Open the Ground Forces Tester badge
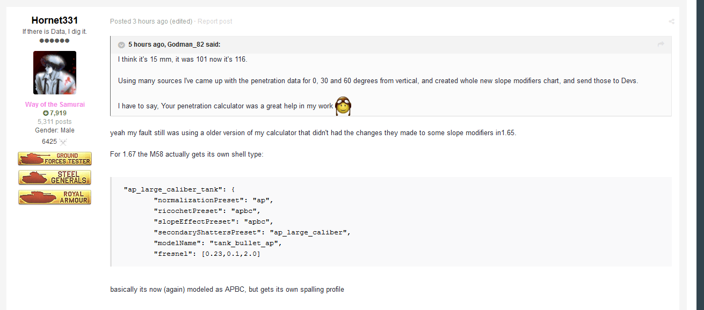This screenshot has width=704, height=310. click(55, 159)
